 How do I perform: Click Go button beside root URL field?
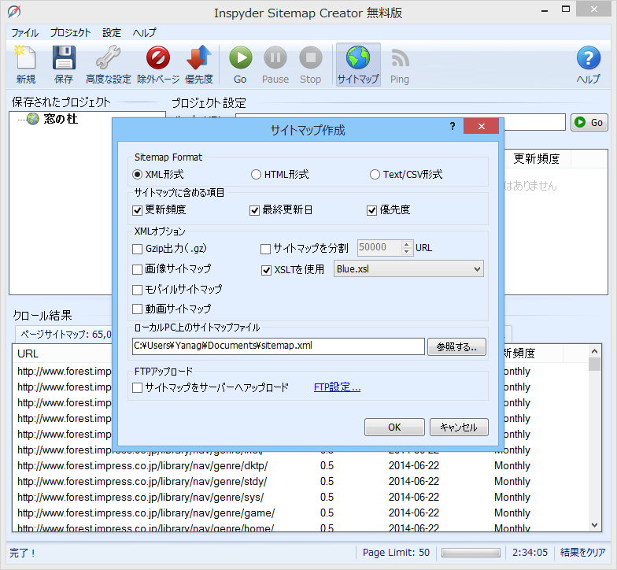(589, 123)
